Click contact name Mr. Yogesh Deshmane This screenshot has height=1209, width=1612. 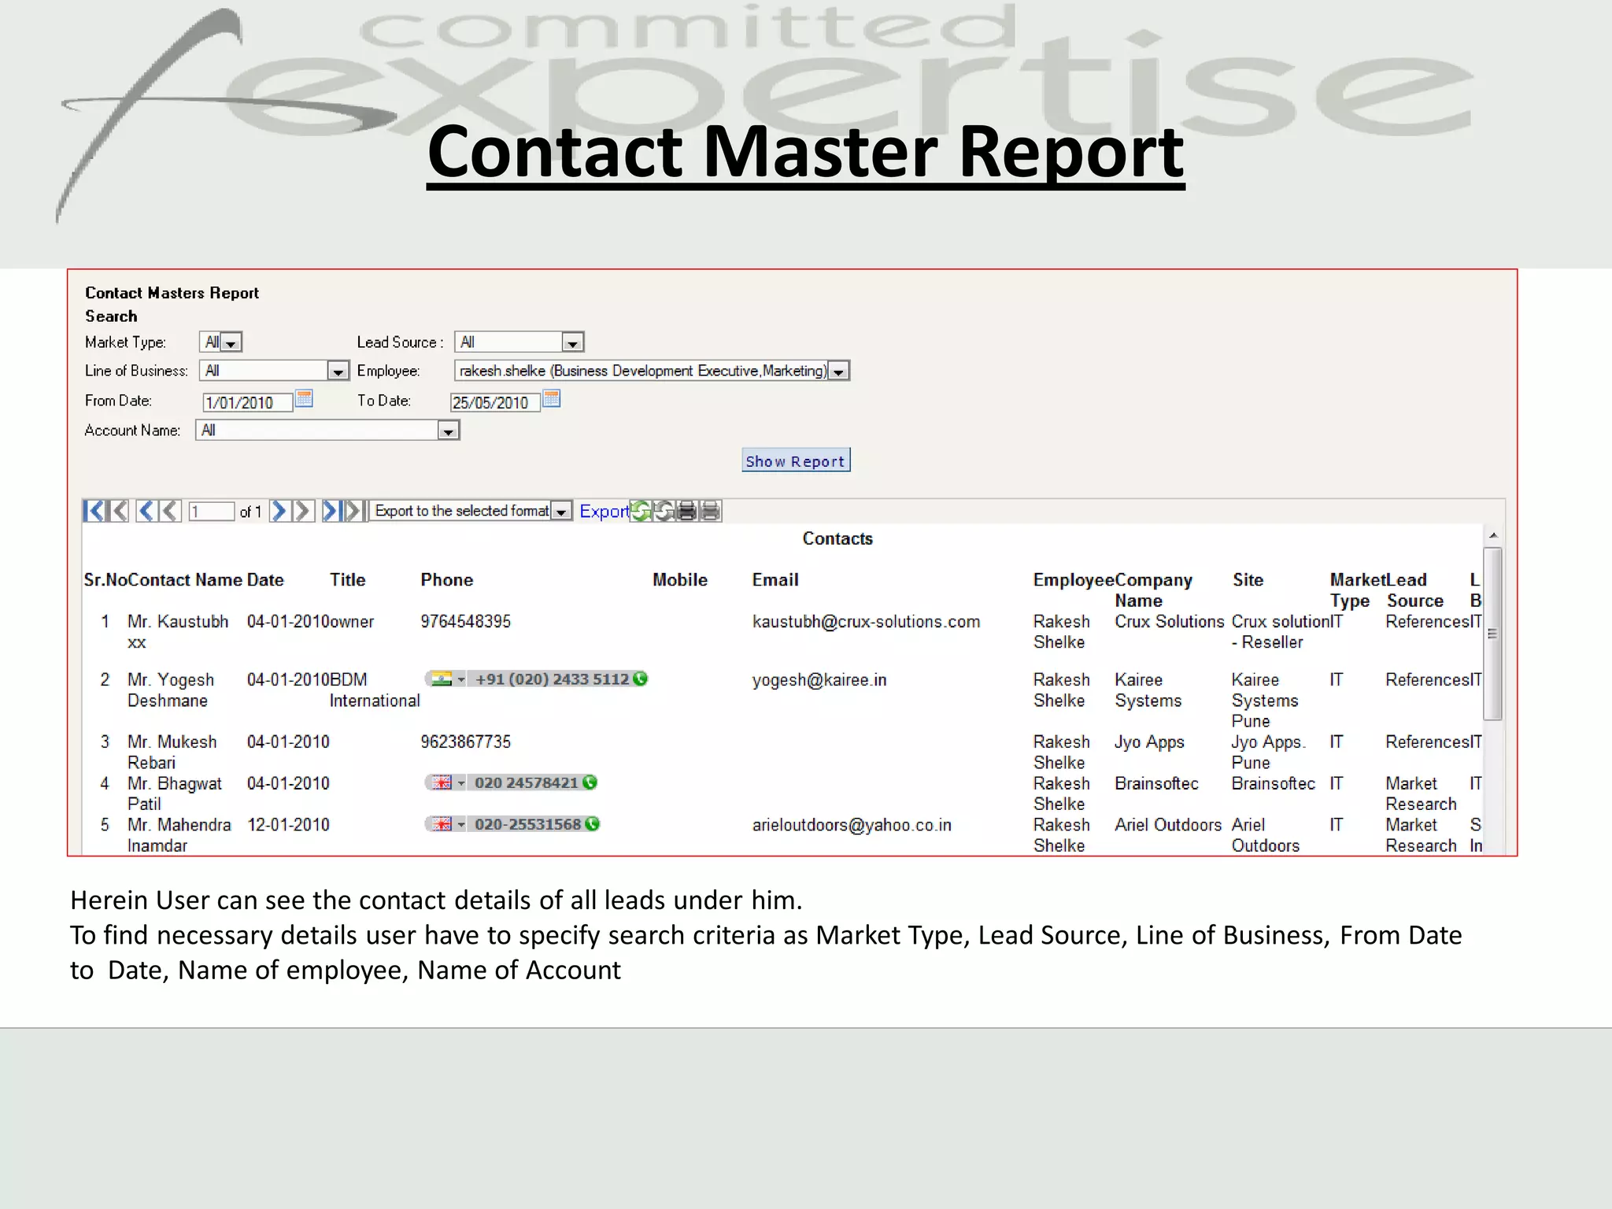tap(171, 690)
